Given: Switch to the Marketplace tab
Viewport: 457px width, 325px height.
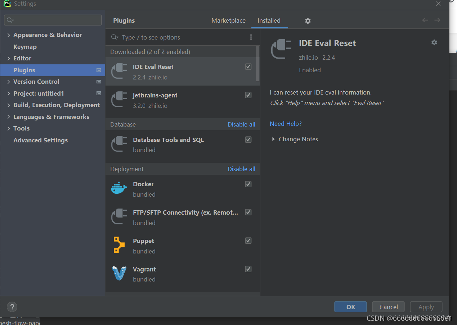Looking at the screenshot, I should [228, 20].
